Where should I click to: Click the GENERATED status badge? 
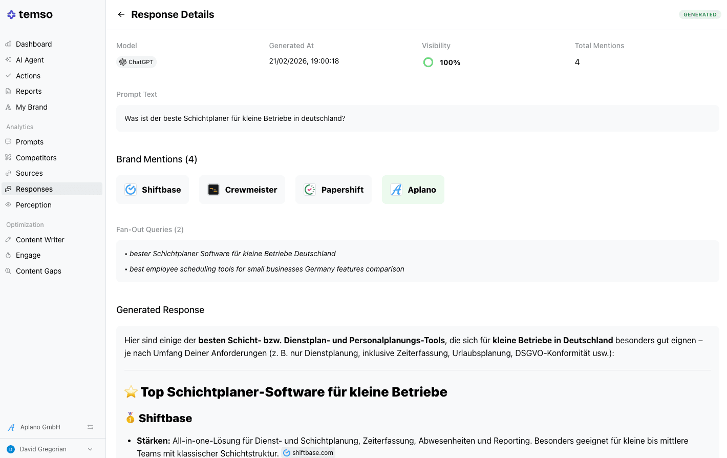pos(700,14)
